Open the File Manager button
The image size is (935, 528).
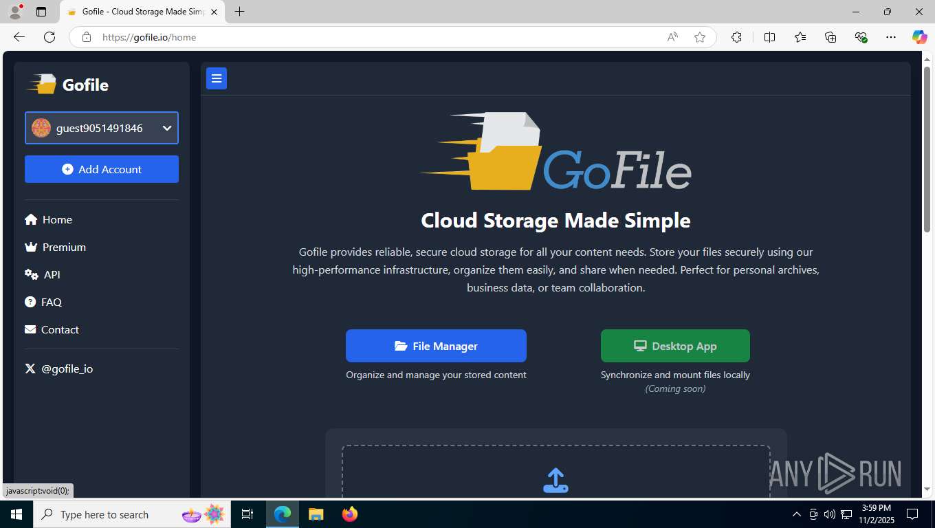tap(436, 346)
